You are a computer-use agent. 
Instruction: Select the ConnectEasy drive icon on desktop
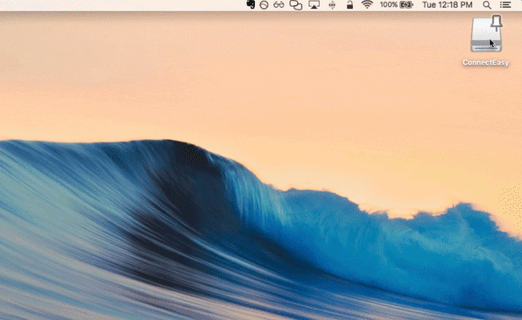486,34
